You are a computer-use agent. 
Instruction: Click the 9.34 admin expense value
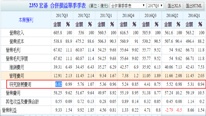[103, 76]
